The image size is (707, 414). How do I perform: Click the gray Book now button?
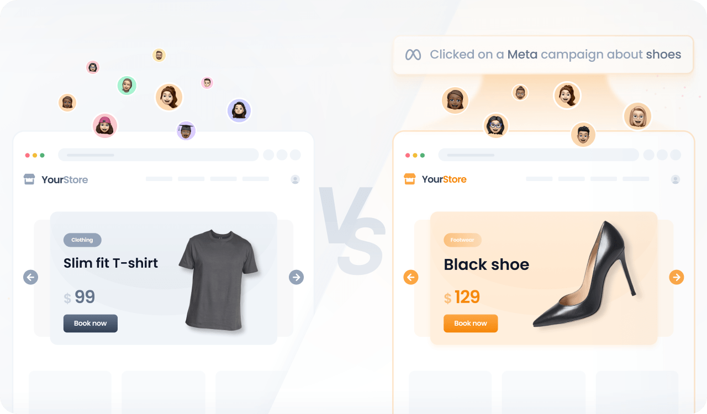91,323
